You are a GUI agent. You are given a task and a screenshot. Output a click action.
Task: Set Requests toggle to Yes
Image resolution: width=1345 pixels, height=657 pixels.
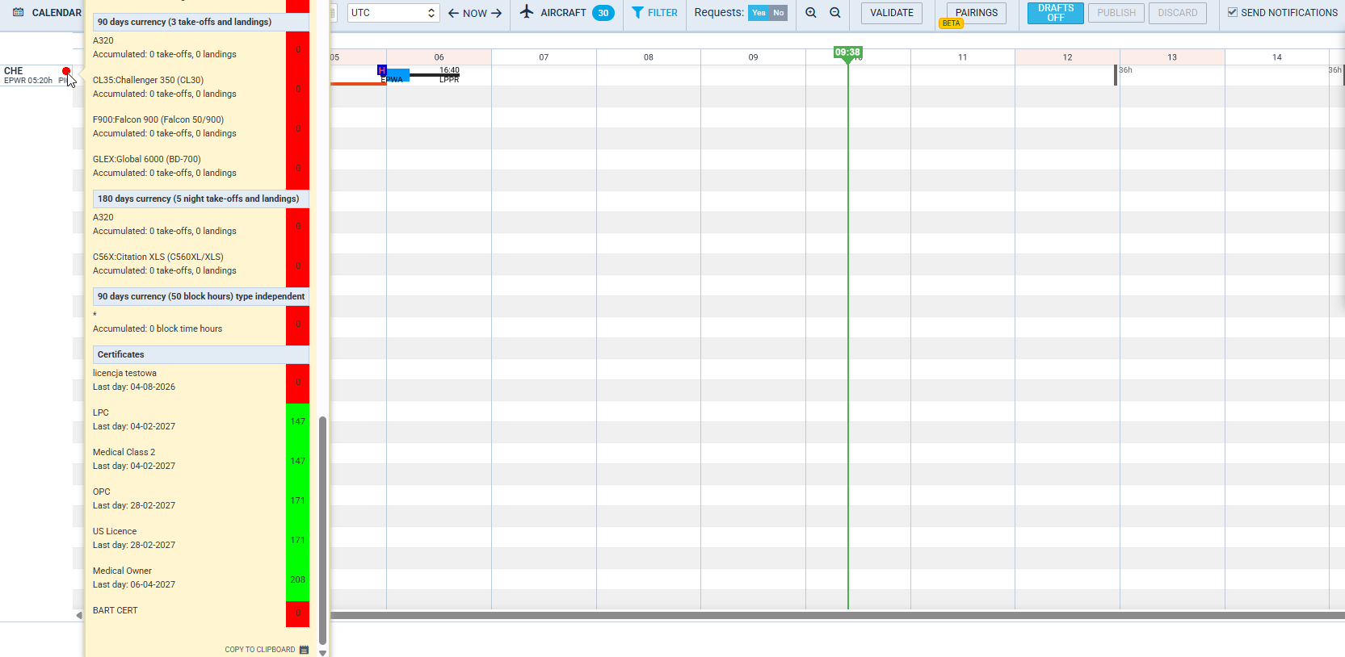(x=759, y=13)
